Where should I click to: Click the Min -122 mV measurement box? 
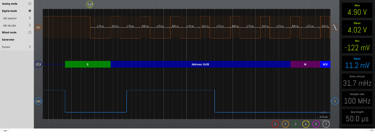pos(357,46)
